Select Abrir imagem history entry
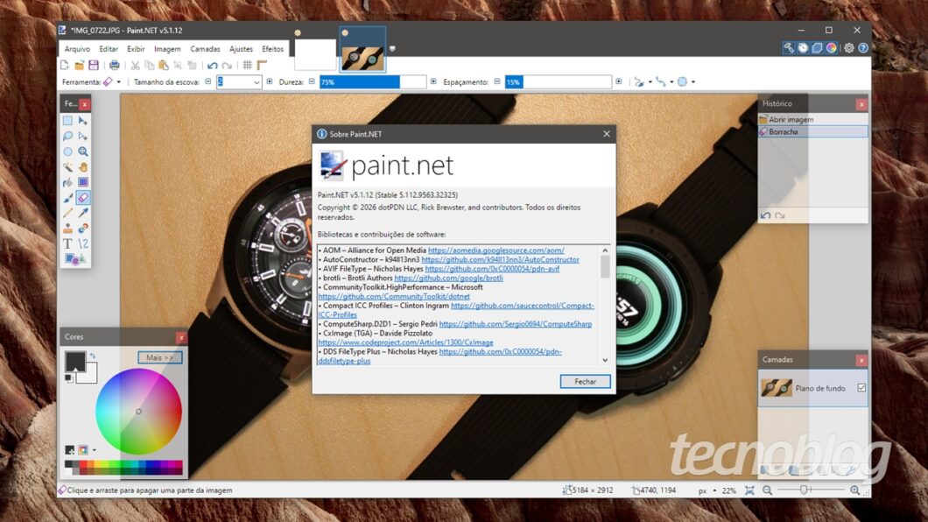 tap(812, 119)
